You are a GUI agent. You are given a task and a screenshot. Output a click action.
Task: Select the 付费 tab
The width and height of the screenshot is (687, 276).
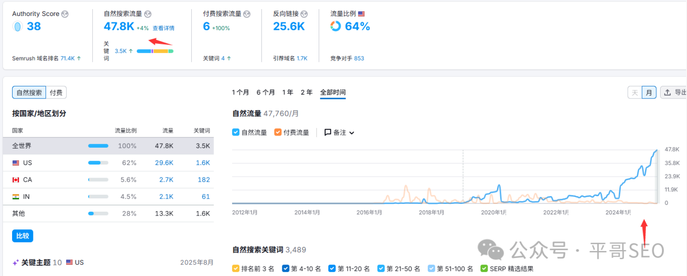[56, 92]
